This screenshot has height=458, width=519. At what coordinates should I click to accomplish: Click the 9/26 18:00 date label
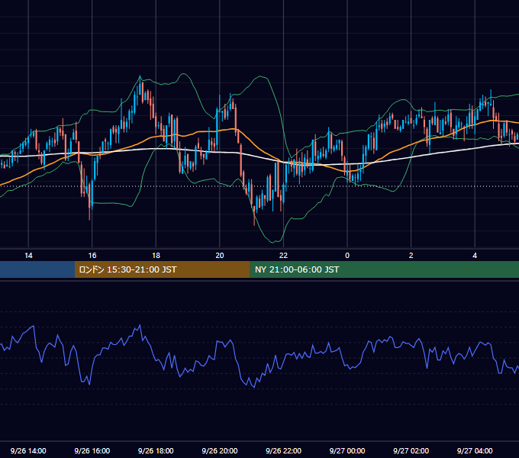156,450
